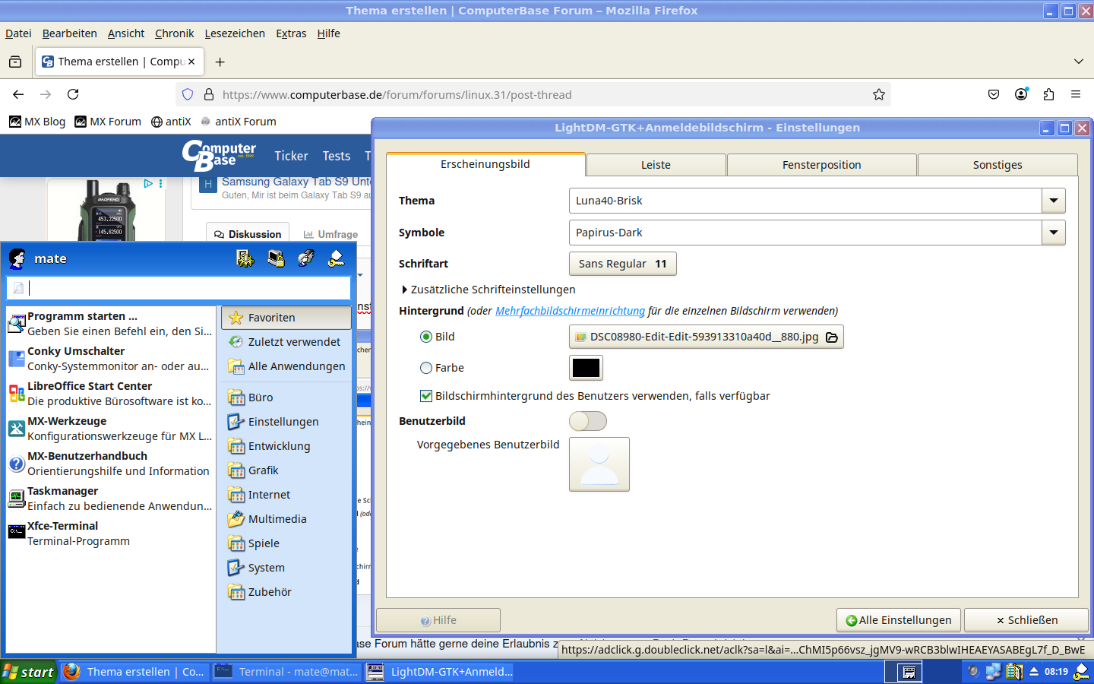Screen dimensions: 1094x684
Task: Open the Thema dropdown arrow
Action: pos(1054,201)
